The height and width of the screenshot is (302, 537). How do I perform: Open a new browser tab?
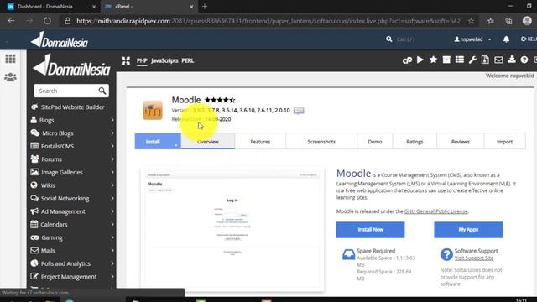click(x=205, y=7)
